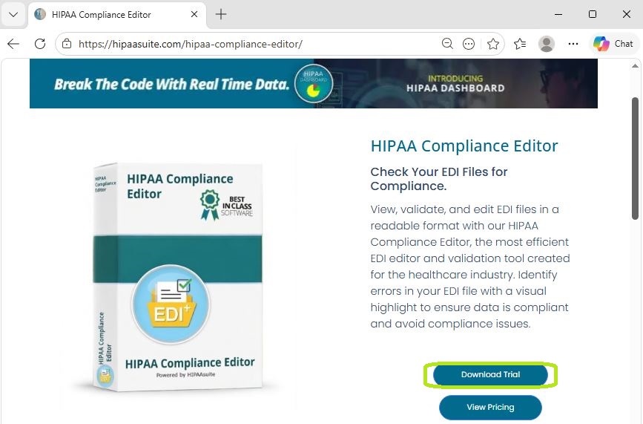Click the EDI+ folder icon on box
The width and height of the screenshot is (643, 424).
pos(171,304)
